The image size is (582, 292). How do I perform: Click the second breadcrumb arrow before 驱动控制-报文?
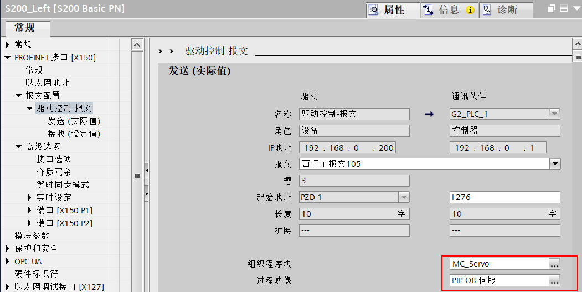(x=171, y=52)
